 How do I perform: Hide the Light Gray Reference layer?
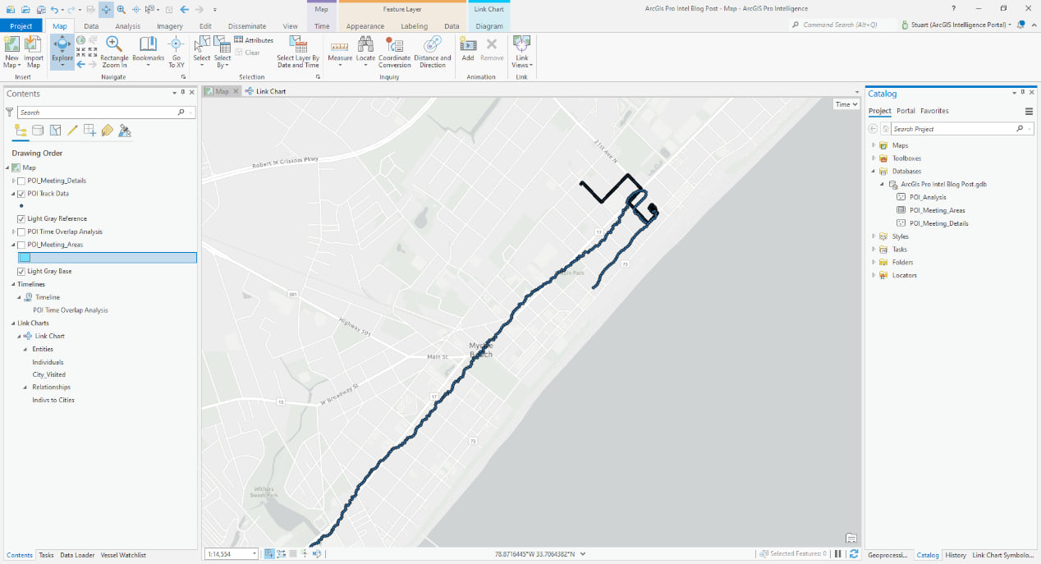coord(21,218)
